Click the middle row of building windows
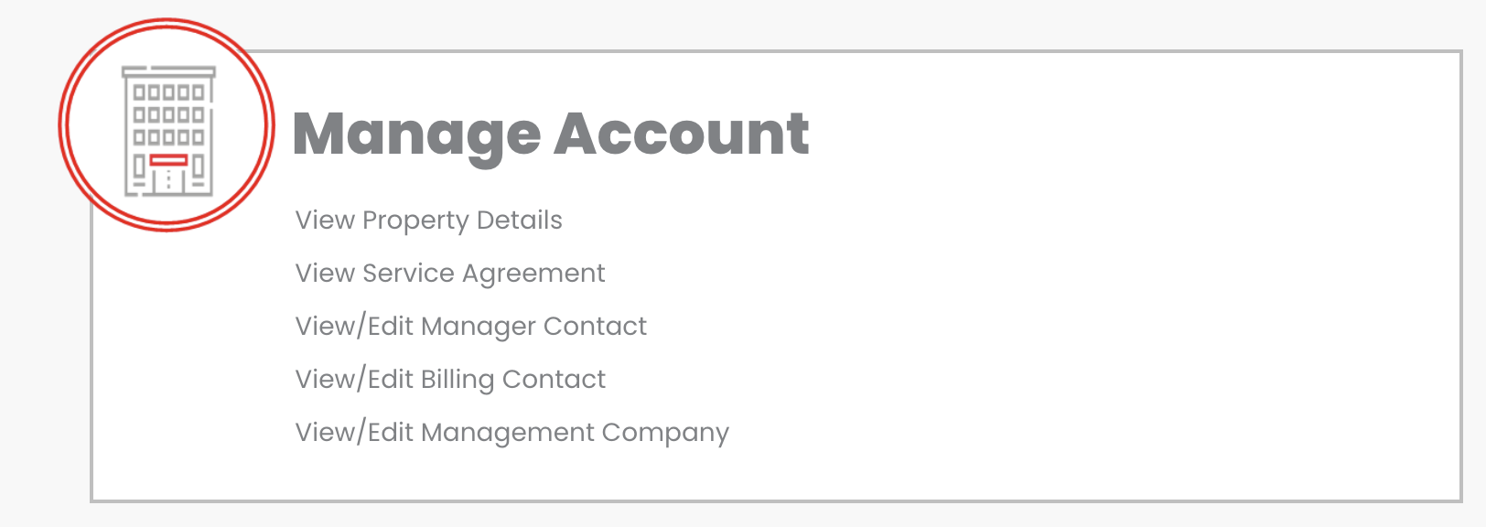The image size is (1486, 527). tap(168, 114)
